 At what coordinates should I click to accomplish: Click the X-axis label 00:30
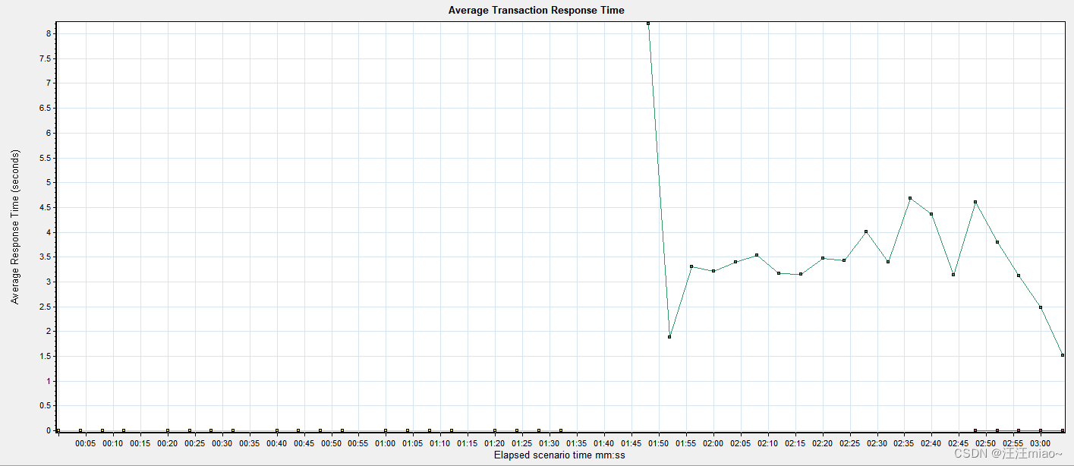click(x=222, y=442)
